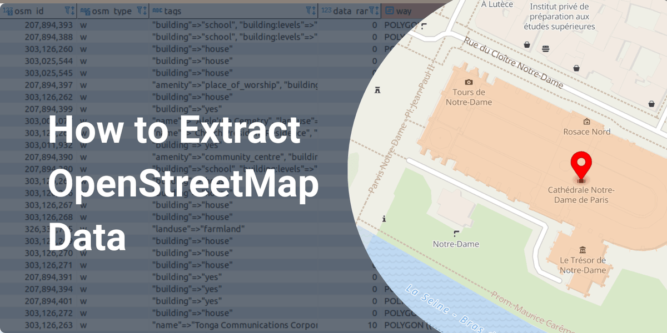Viewport: 667px width, 333px height.
Task: Select the tags column header label
Action: click(x=172, y=11)
